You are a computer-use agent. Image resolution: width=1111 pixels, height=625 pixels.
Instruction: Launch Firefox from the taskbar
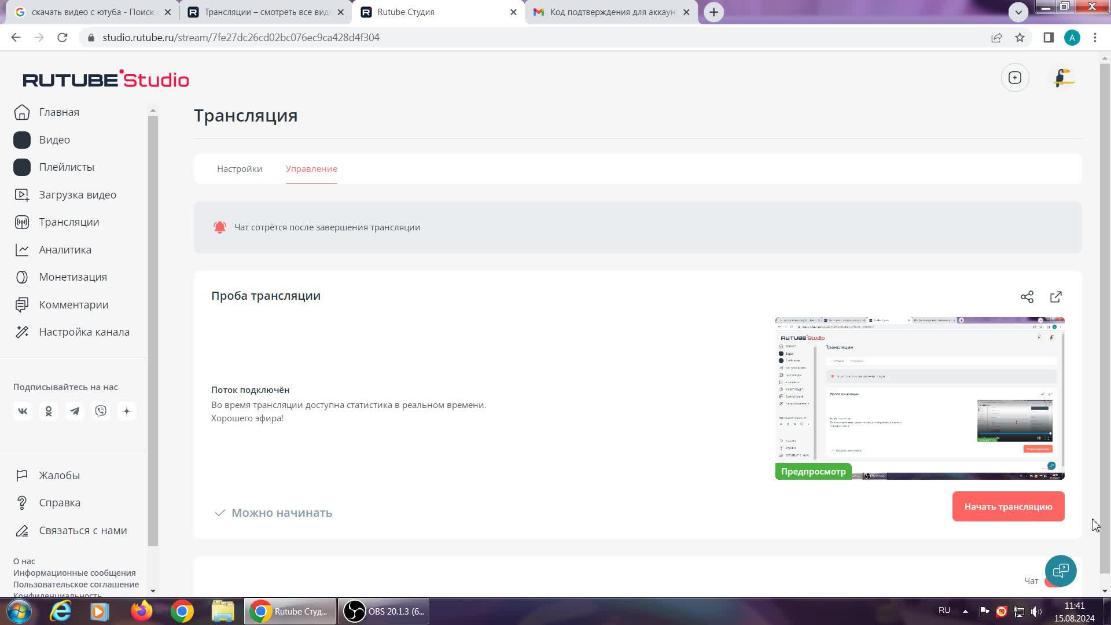141,611
